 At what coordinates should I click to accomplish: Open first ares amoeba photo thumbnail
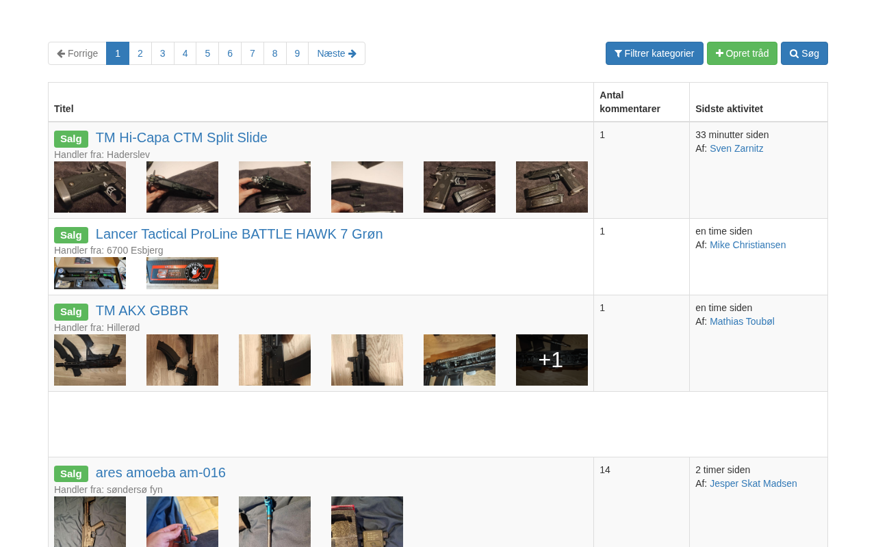pos(90,522)
